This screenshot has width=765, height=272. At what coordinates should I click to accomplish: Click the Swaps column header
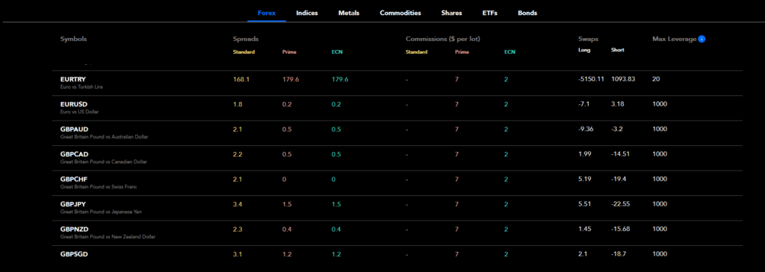click(588, 39)
